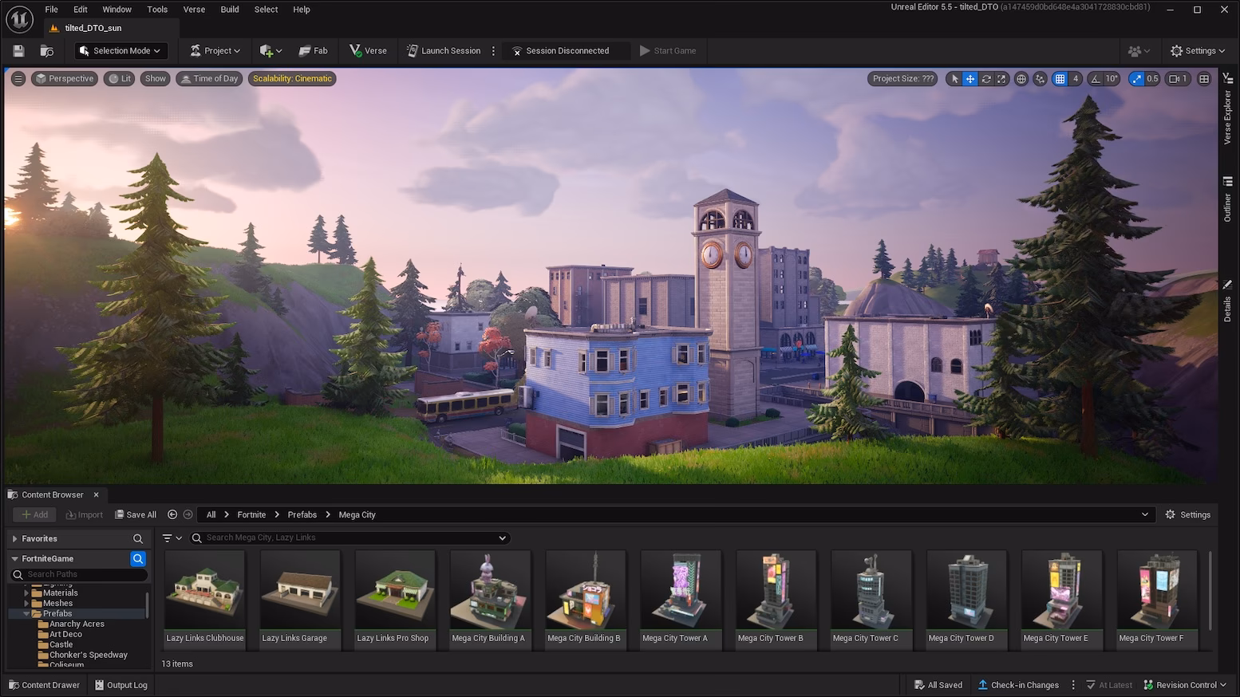Click the At Latest revision status

coord(1109,685)
